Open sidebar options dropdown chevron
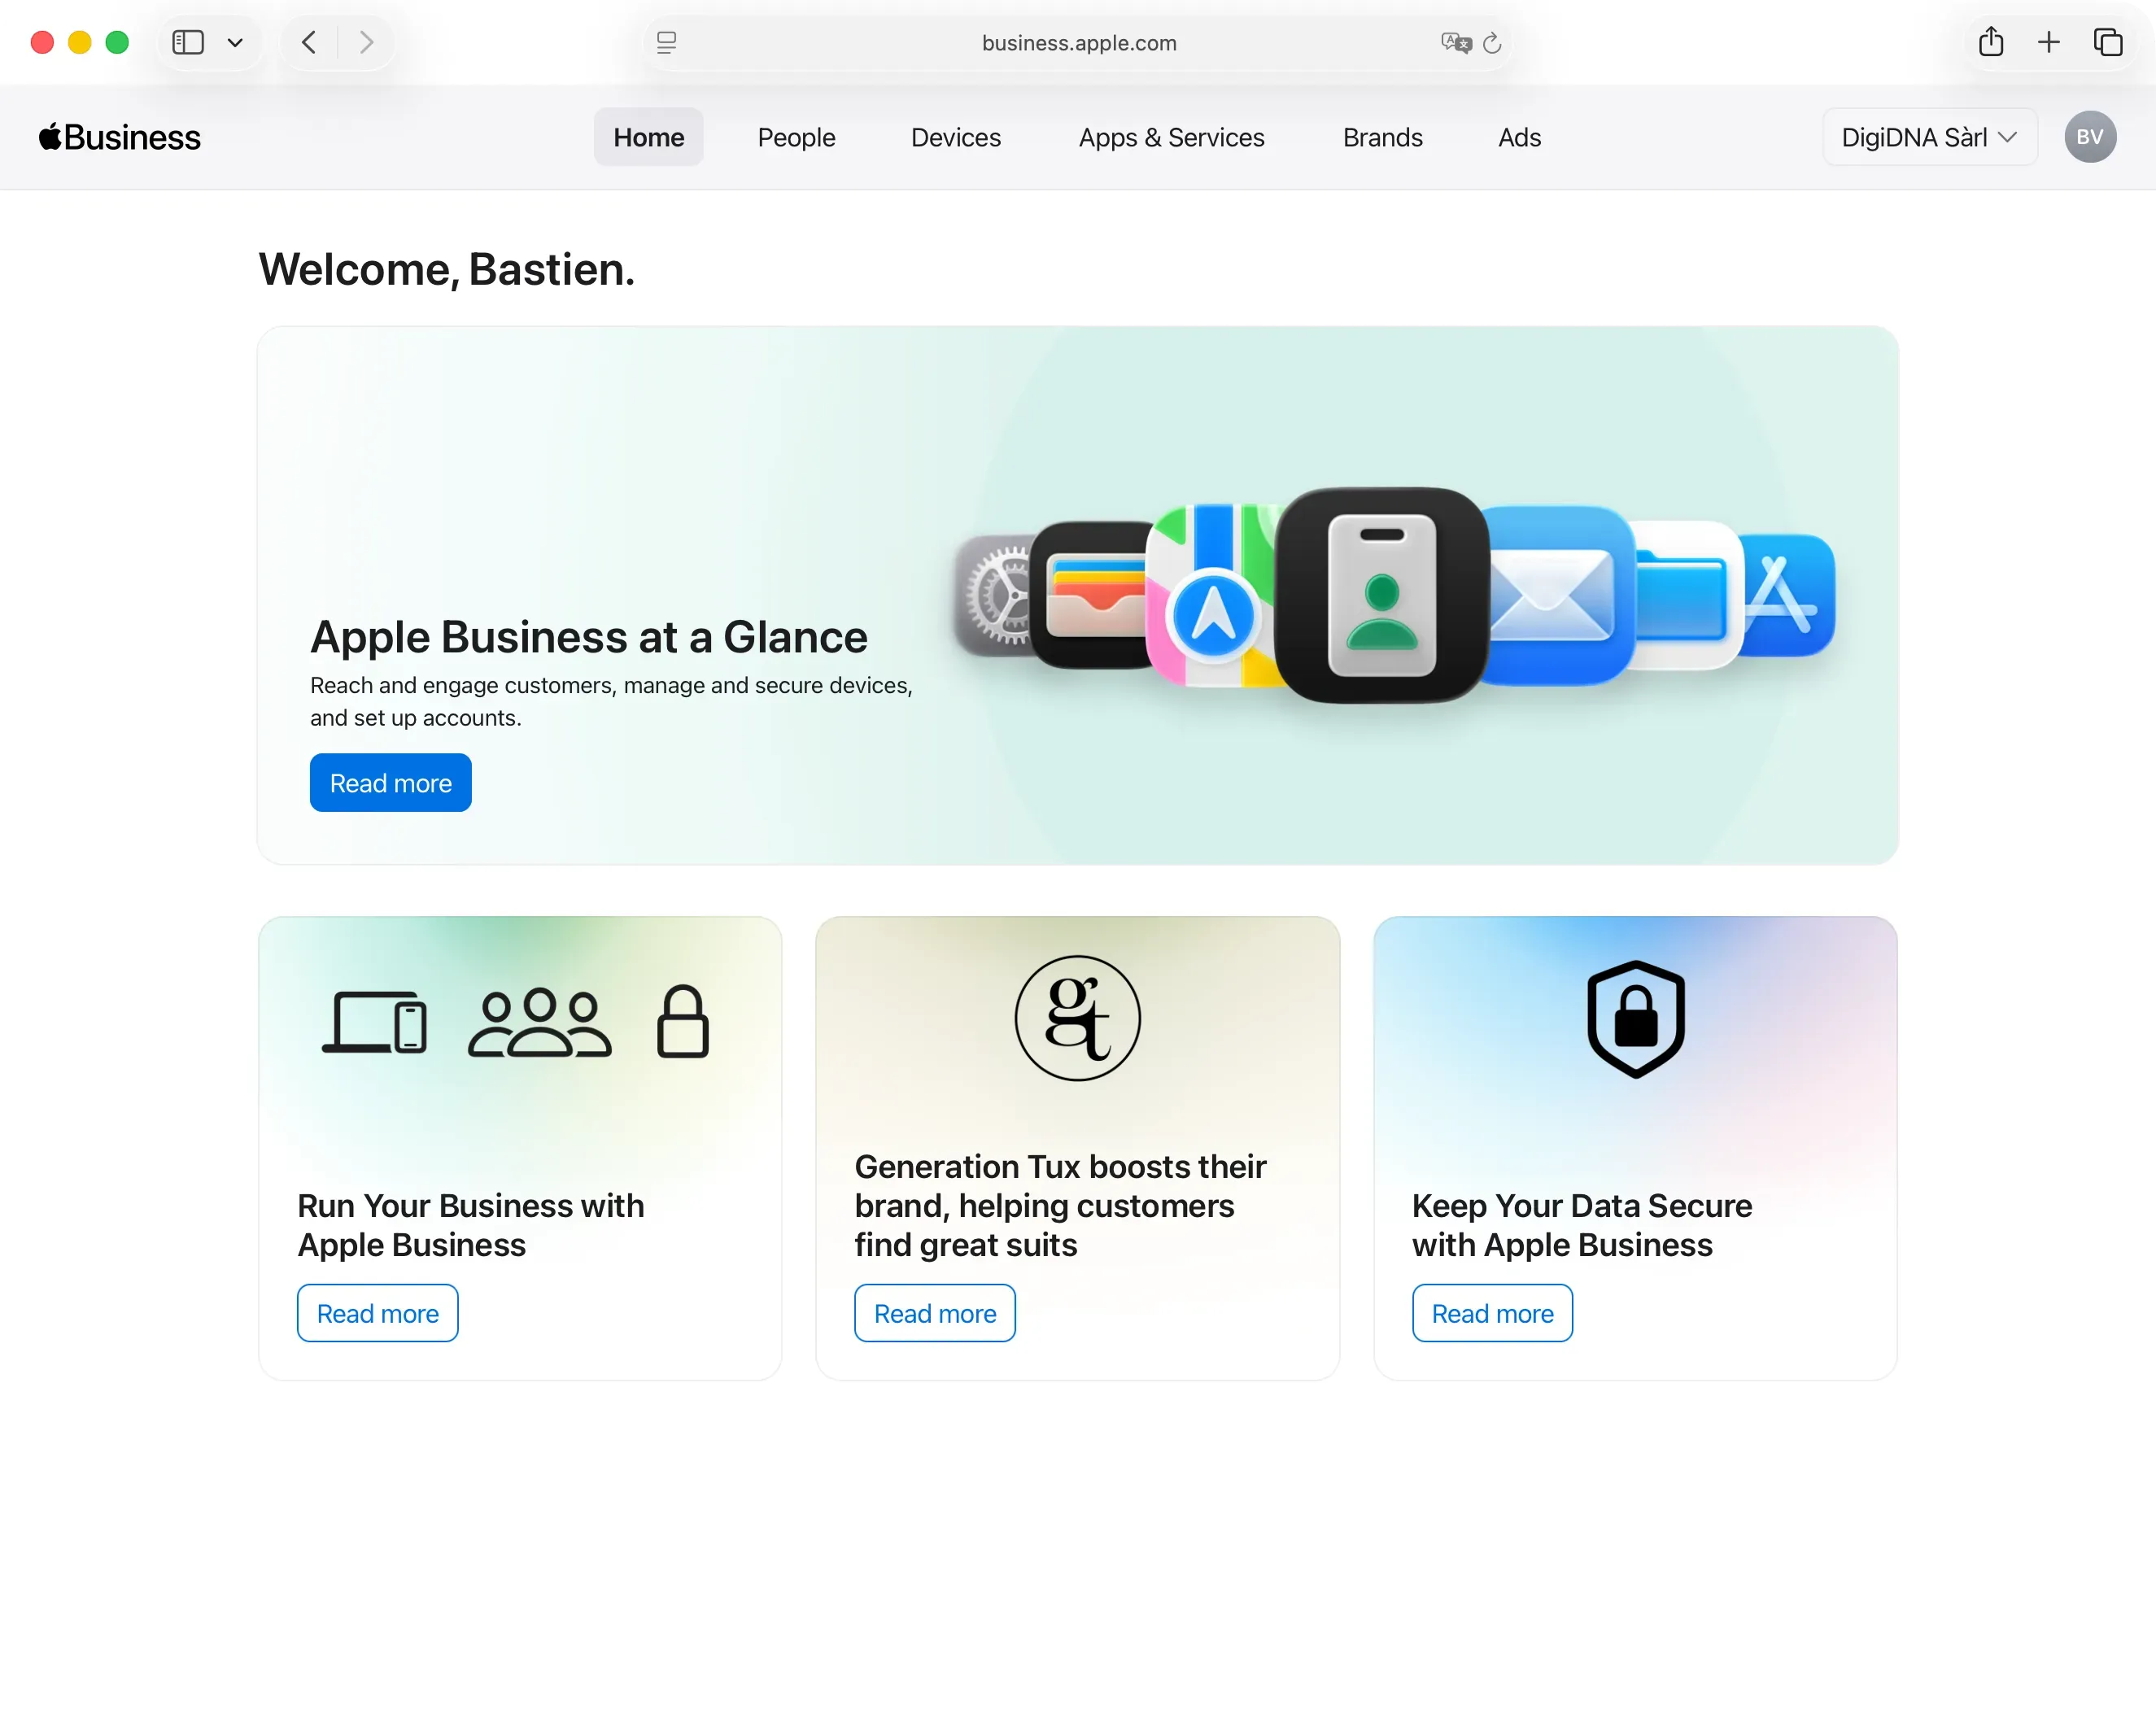This screenshot has width=2156, height=1710. 235,43
